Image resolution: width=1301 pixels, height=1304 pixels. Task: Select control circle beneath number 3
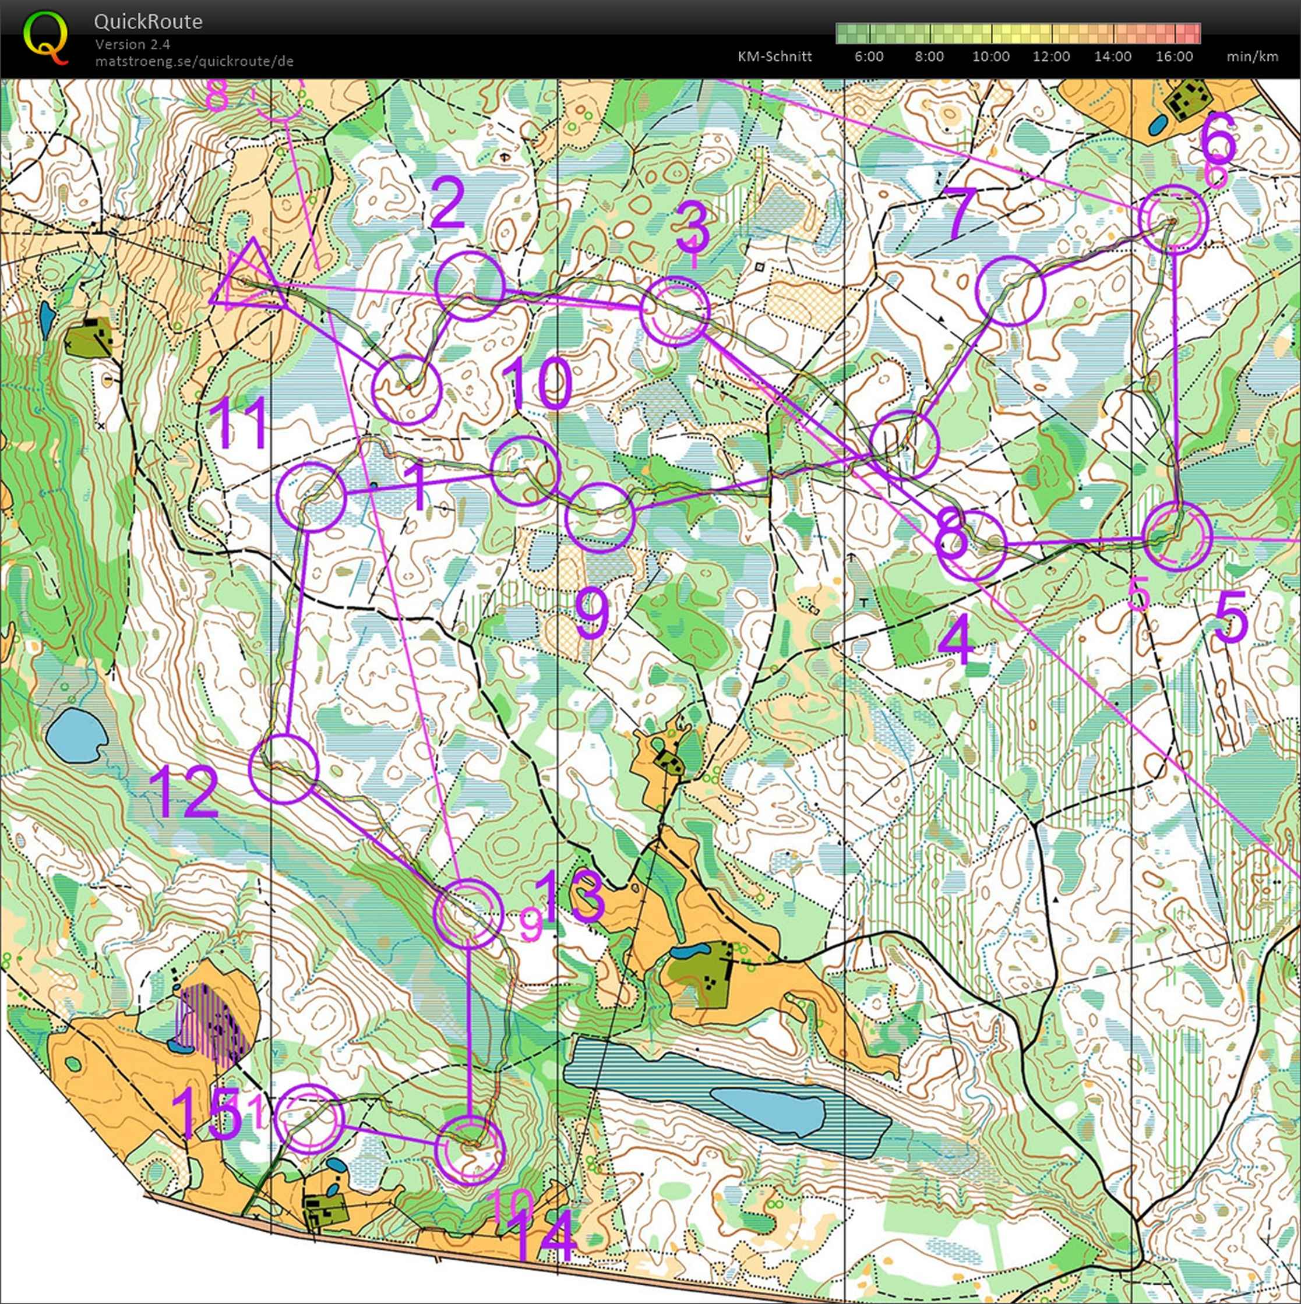(x=675, y=311)
